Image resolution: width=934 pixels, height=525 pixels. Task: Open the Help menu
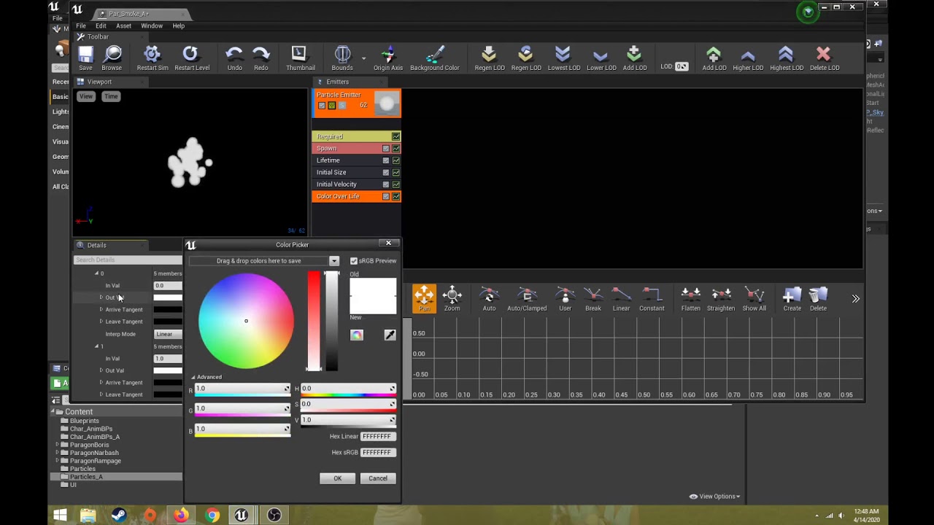tap(178, 26)
